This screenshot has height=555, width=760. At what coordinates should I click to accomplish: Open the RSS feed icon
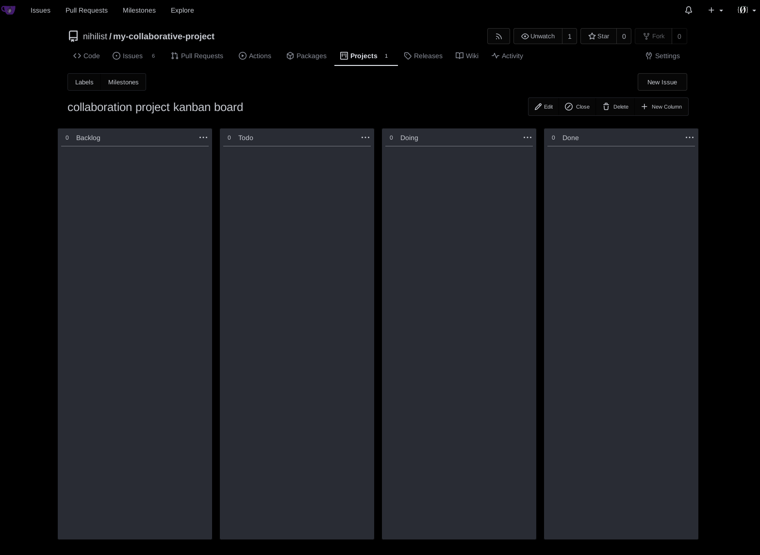tap(498, 36)
